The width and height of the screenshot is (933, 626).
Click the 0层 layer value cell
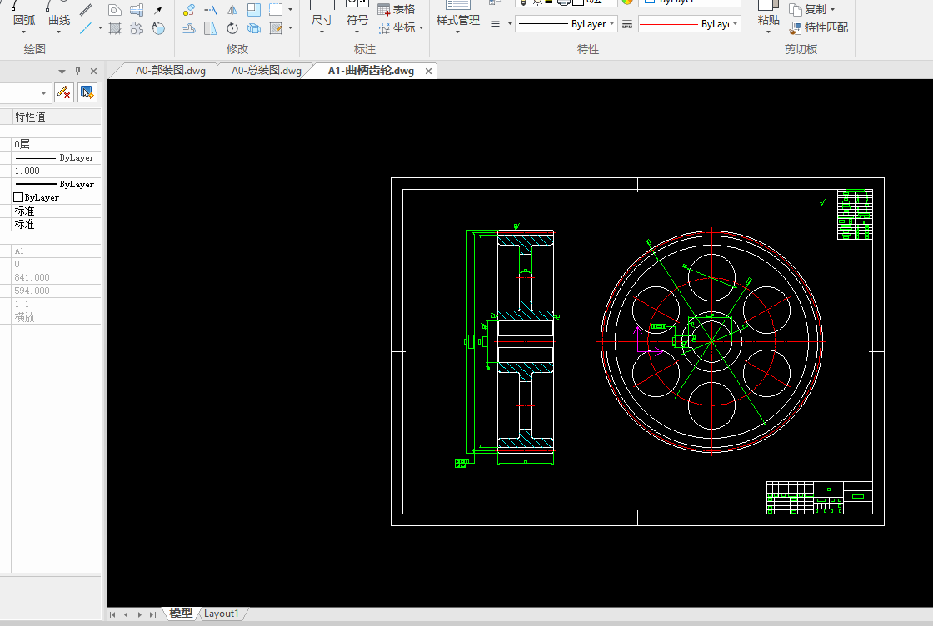coord(57,144)
